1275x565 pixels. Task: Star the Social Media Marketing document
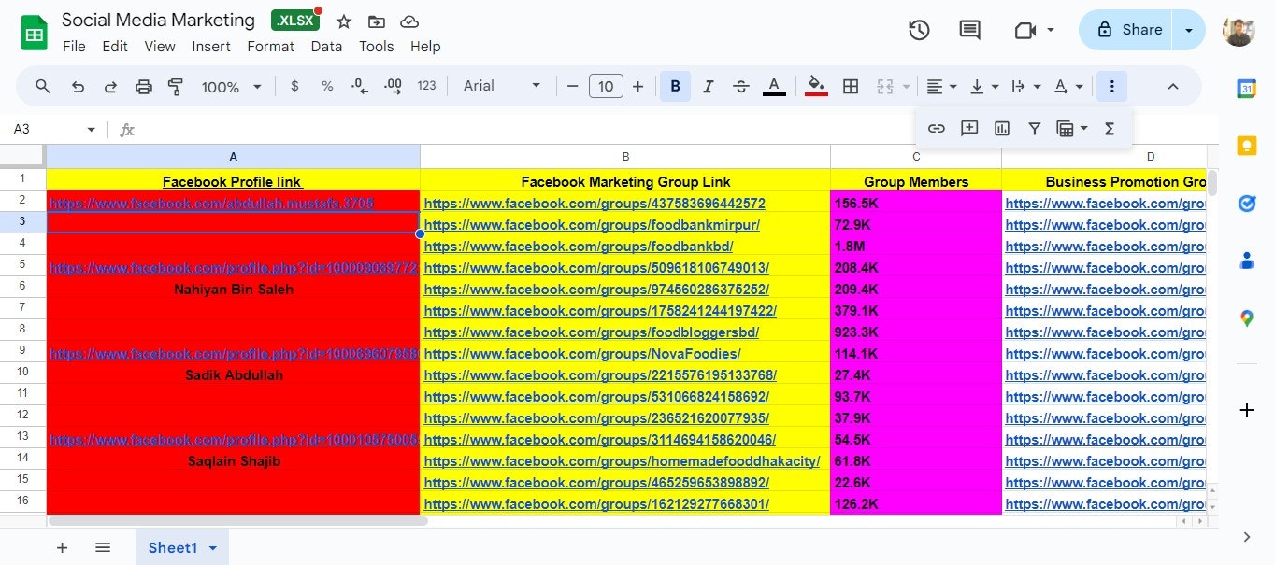[x=344, y=21]
